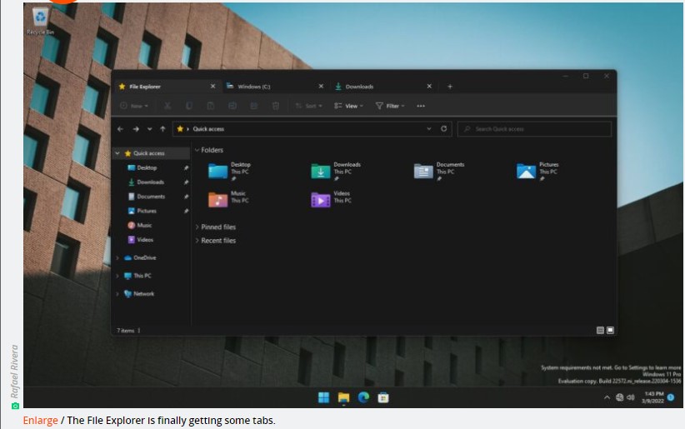The width and height of the screenshot is (685, 429).
Task: Collapse Quick access in navigation pane
Action: [117, 153]
